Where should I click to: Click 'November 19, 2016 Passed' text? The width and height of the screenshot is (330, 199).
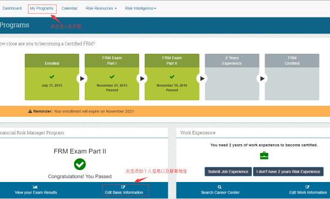click(172, 88)
